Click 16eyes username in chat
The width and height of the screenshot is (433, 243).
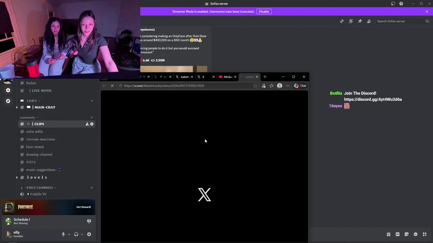tap(335, 106)
